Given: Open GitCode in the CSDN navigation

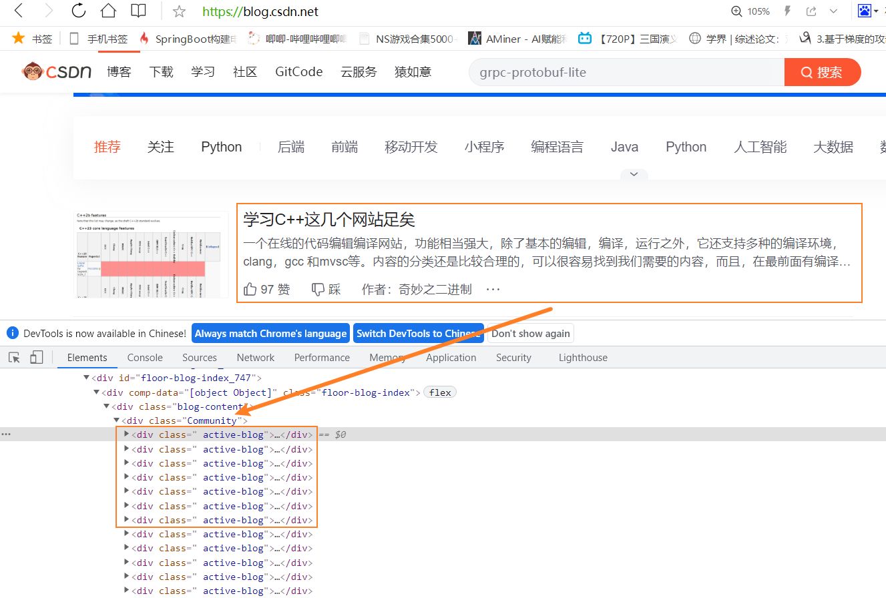Looking at the screenshot, I should (298, 72).
